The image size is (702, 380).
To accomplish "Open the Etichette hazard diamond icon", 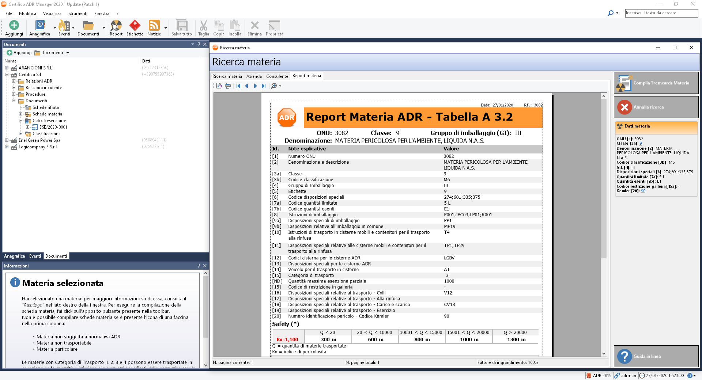I will pyautogui.click(x=135, y=28).
